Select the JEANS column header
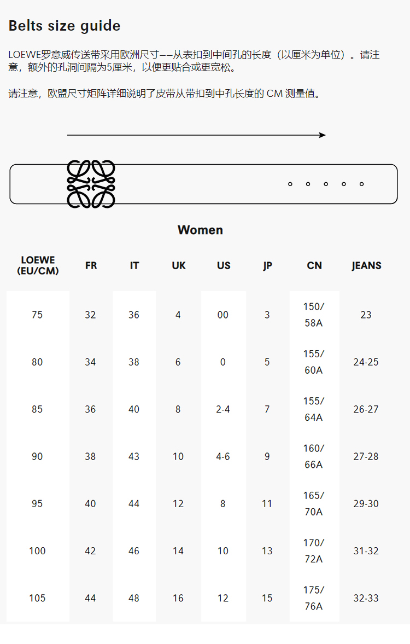This screenshot has height=644, width=410. click(366, 265)
